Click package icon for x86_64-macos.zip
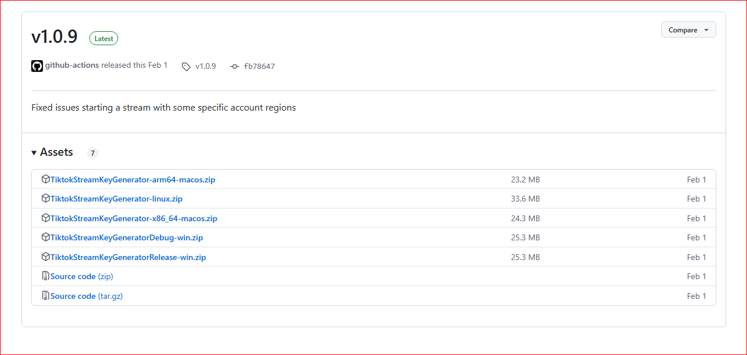The image size is (747, 355). pos(46,218)
